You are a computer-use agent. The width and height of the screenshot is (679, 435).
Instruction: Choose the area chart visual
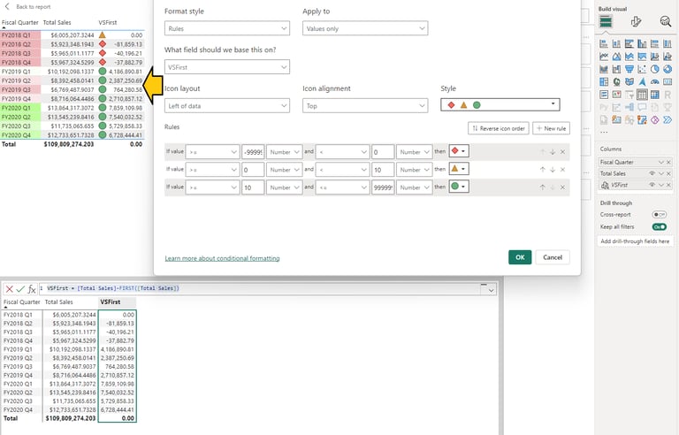(x=616, y=57)
